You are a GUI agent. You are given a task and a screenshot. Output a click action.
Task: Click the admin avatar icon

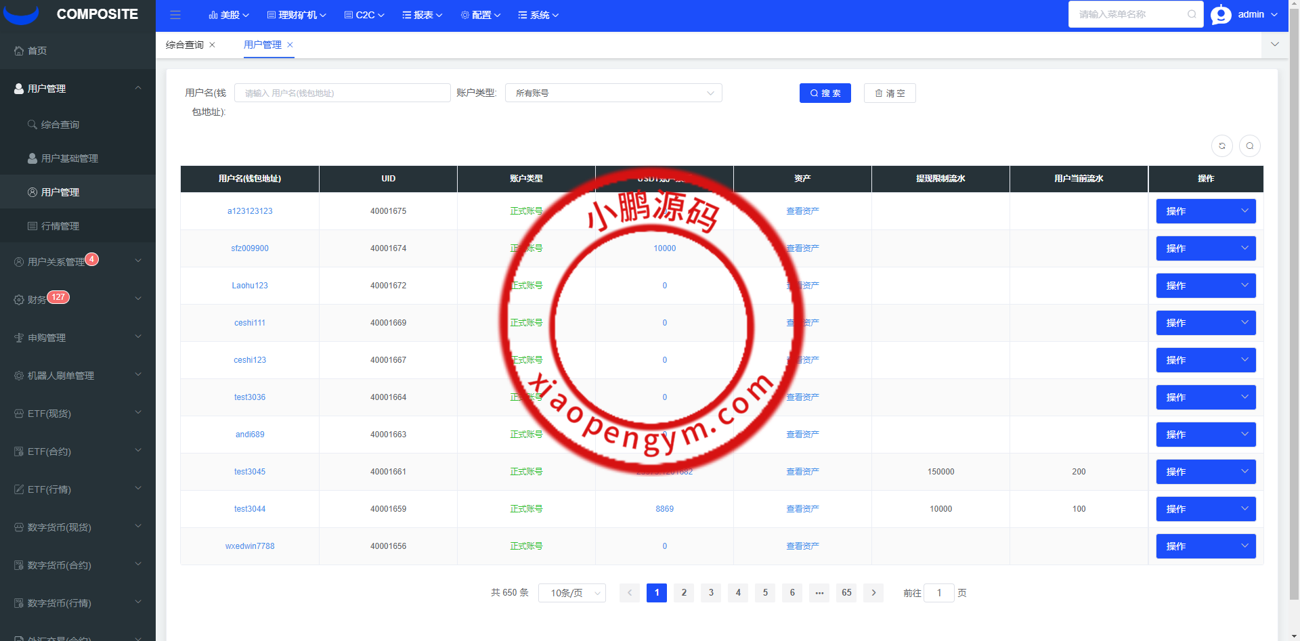click(x=1221, y=14)
